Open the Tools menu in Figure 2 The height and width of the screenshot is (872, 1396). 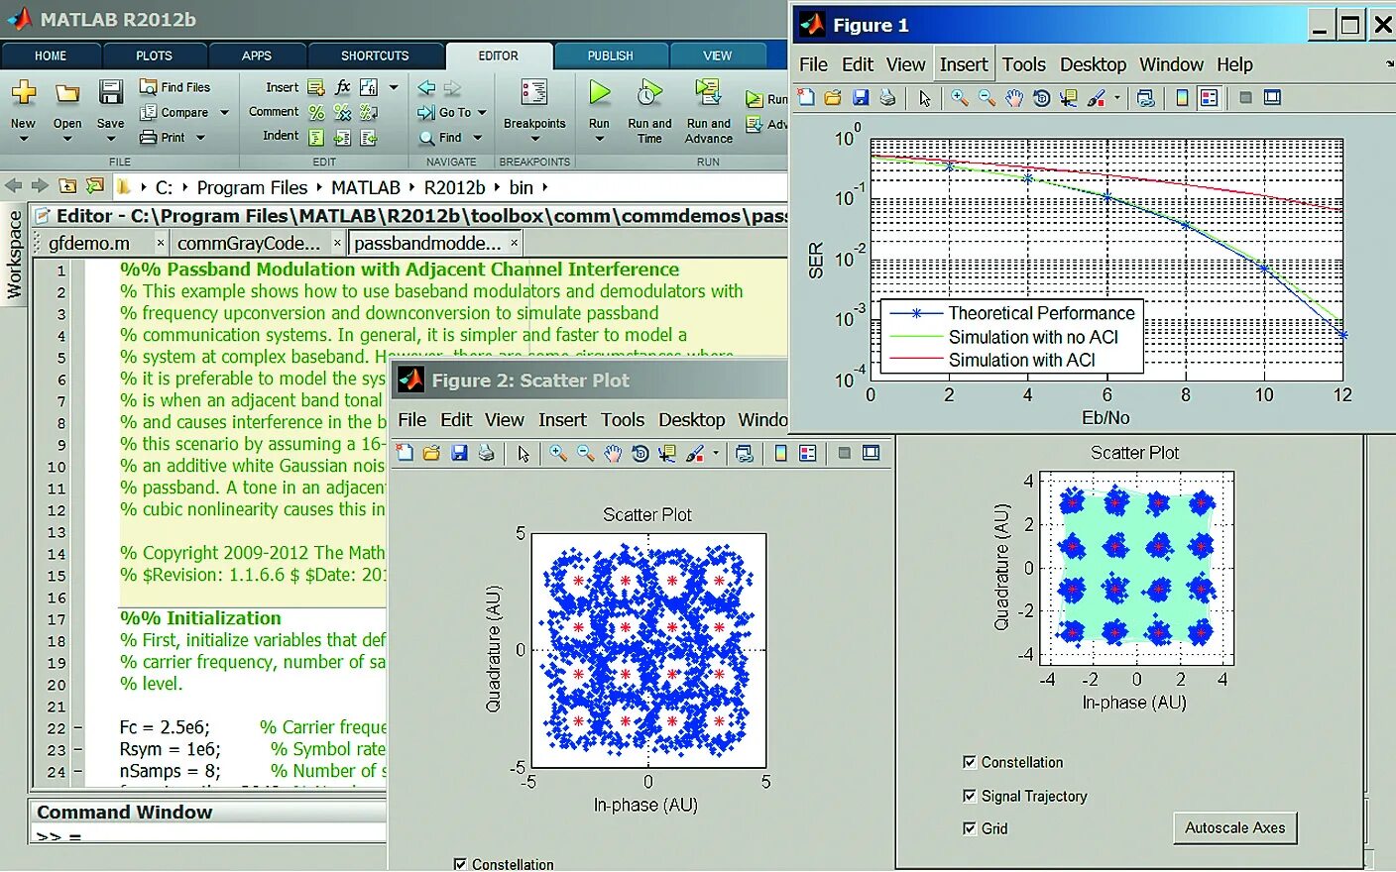623,420
